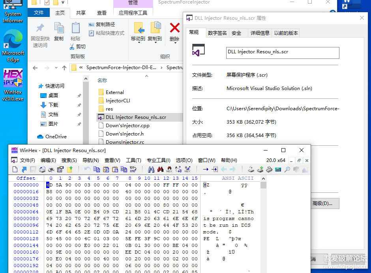Screen dimensions: 371x273
Task: Switch to Previous Versions tab in Properties
Action: click(x=286, y=33)
